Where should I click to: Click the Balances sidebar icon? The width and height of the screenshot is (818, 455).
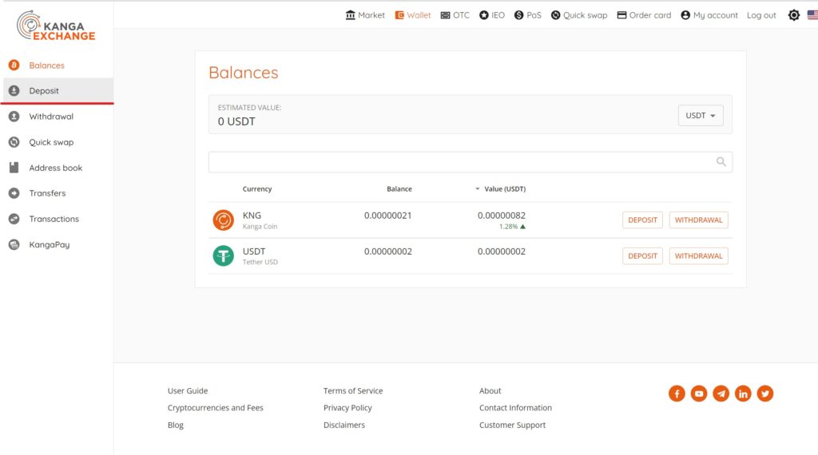(x=14, y=65)
